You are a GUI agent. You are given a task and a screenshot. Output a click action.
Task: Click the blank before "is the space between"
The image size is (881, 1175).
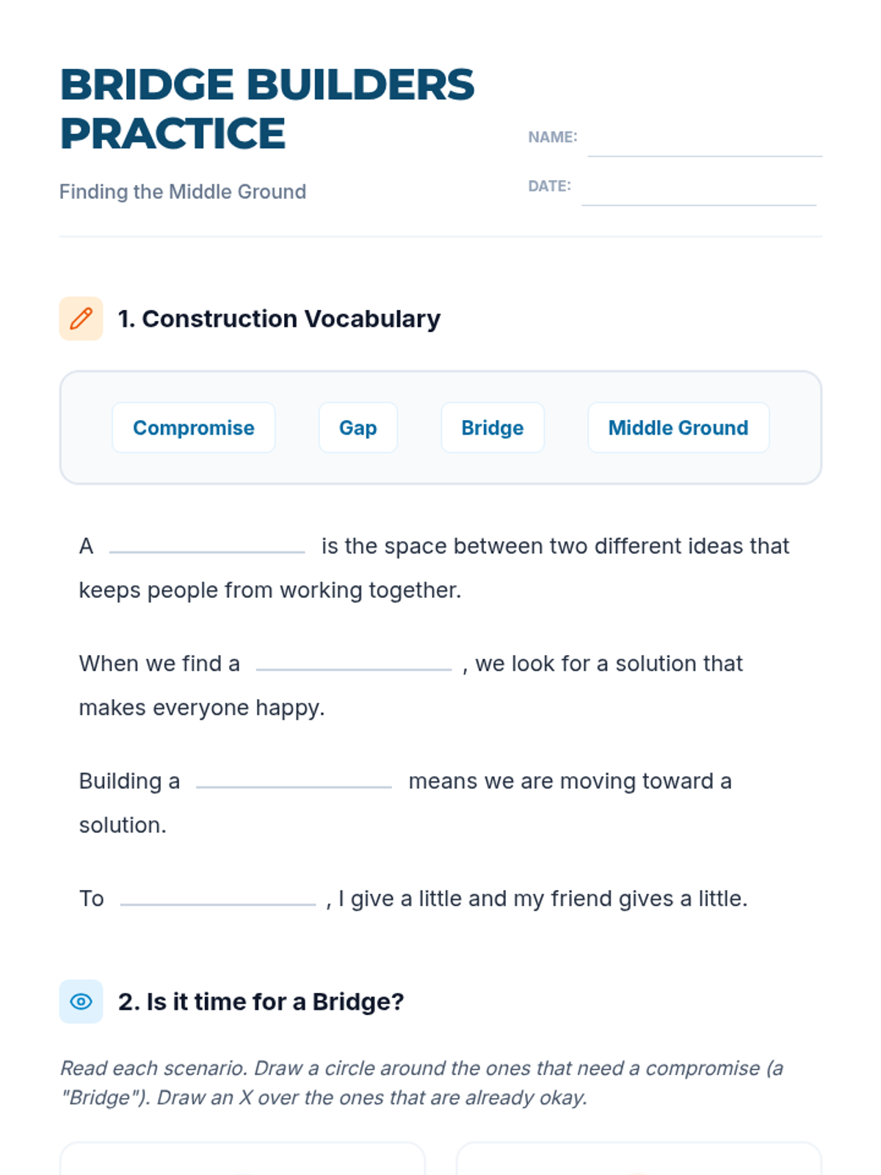[x=207, y=543]
